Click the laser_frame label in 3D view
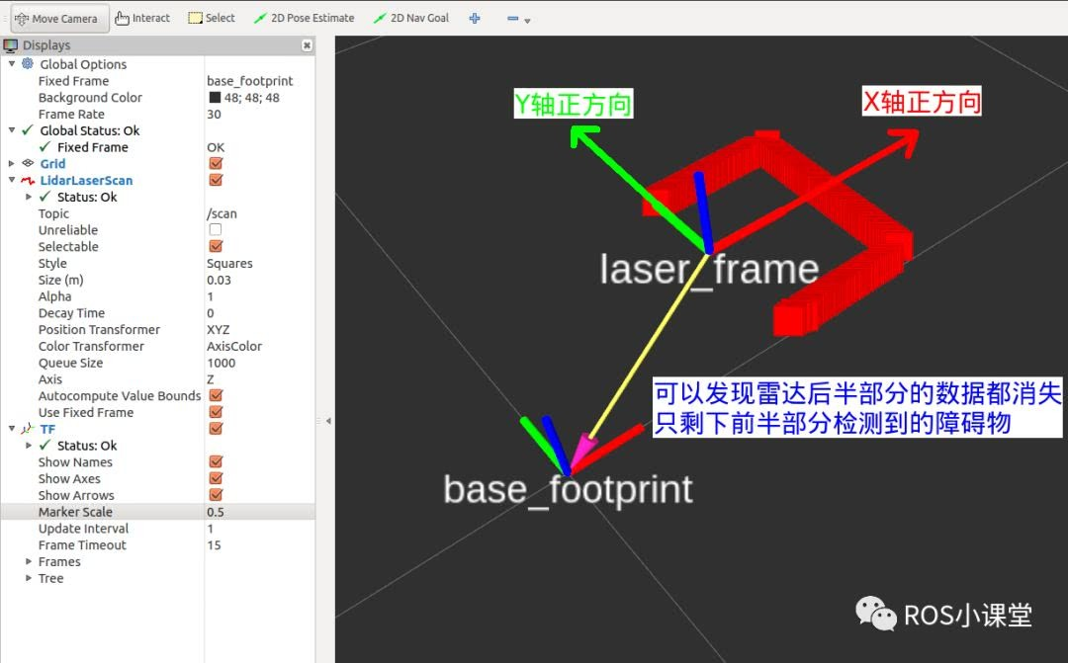Viewport: 1068px width, 663px height. coord(708,269)
